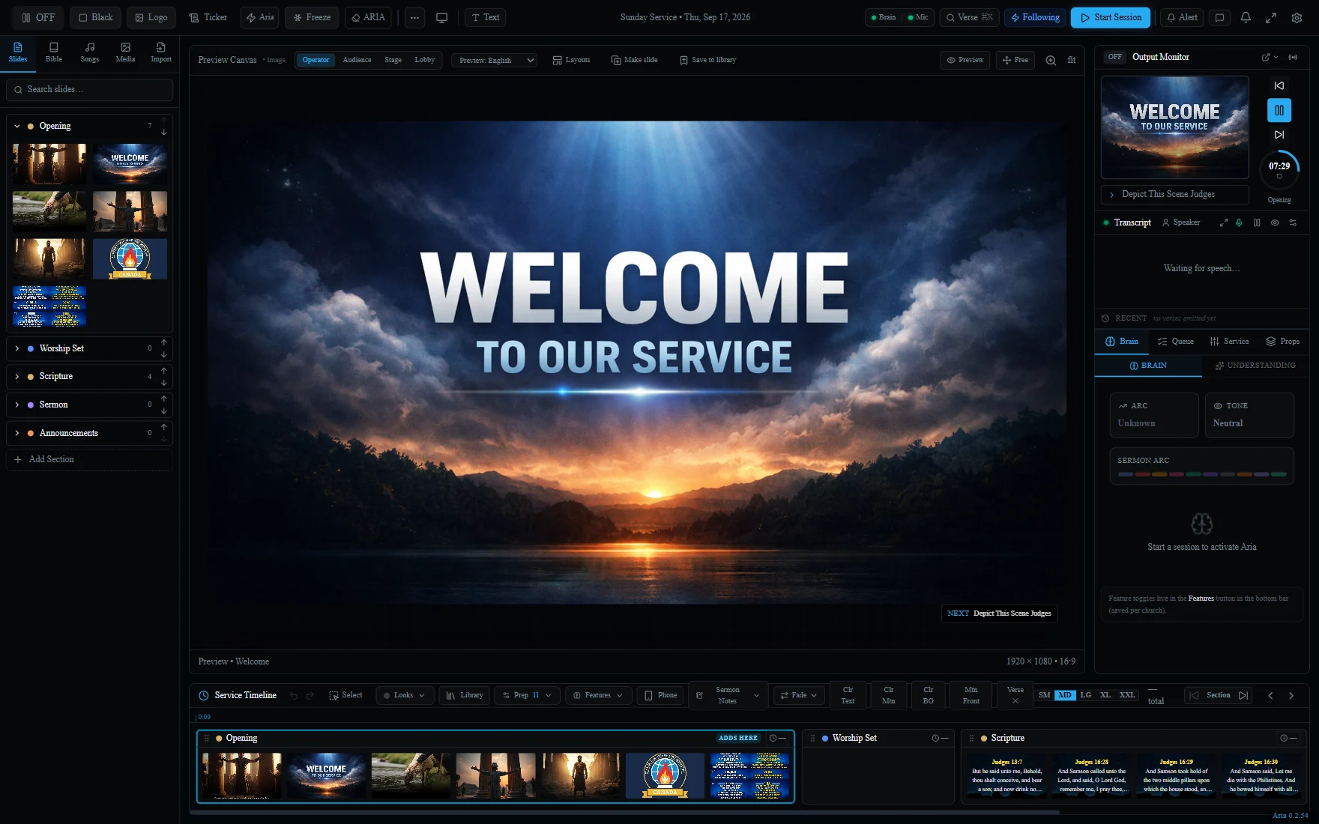Toggle the Freeze output button
Image resolution: width=1319 pixels, height=824 pixels.
click(312, 17)
